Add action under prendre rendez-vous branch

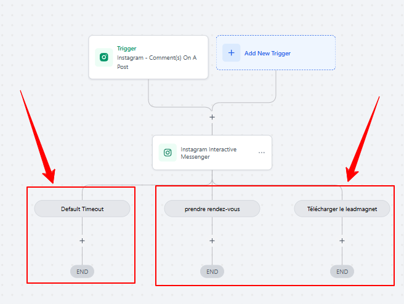point(212,241)
